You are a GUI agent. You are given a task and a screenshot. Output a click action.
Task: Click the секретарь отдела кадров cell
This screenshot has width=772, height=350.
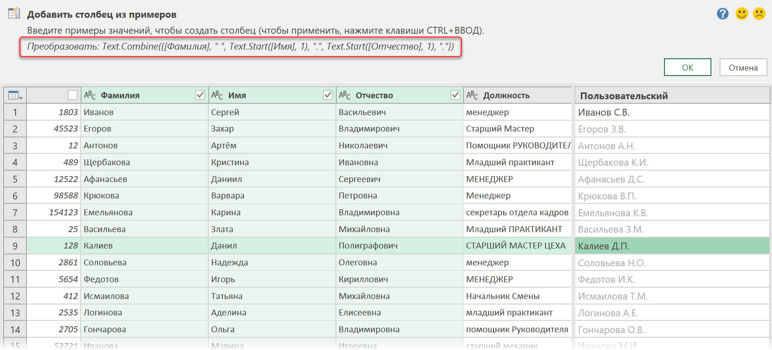(x=517, y=213)
